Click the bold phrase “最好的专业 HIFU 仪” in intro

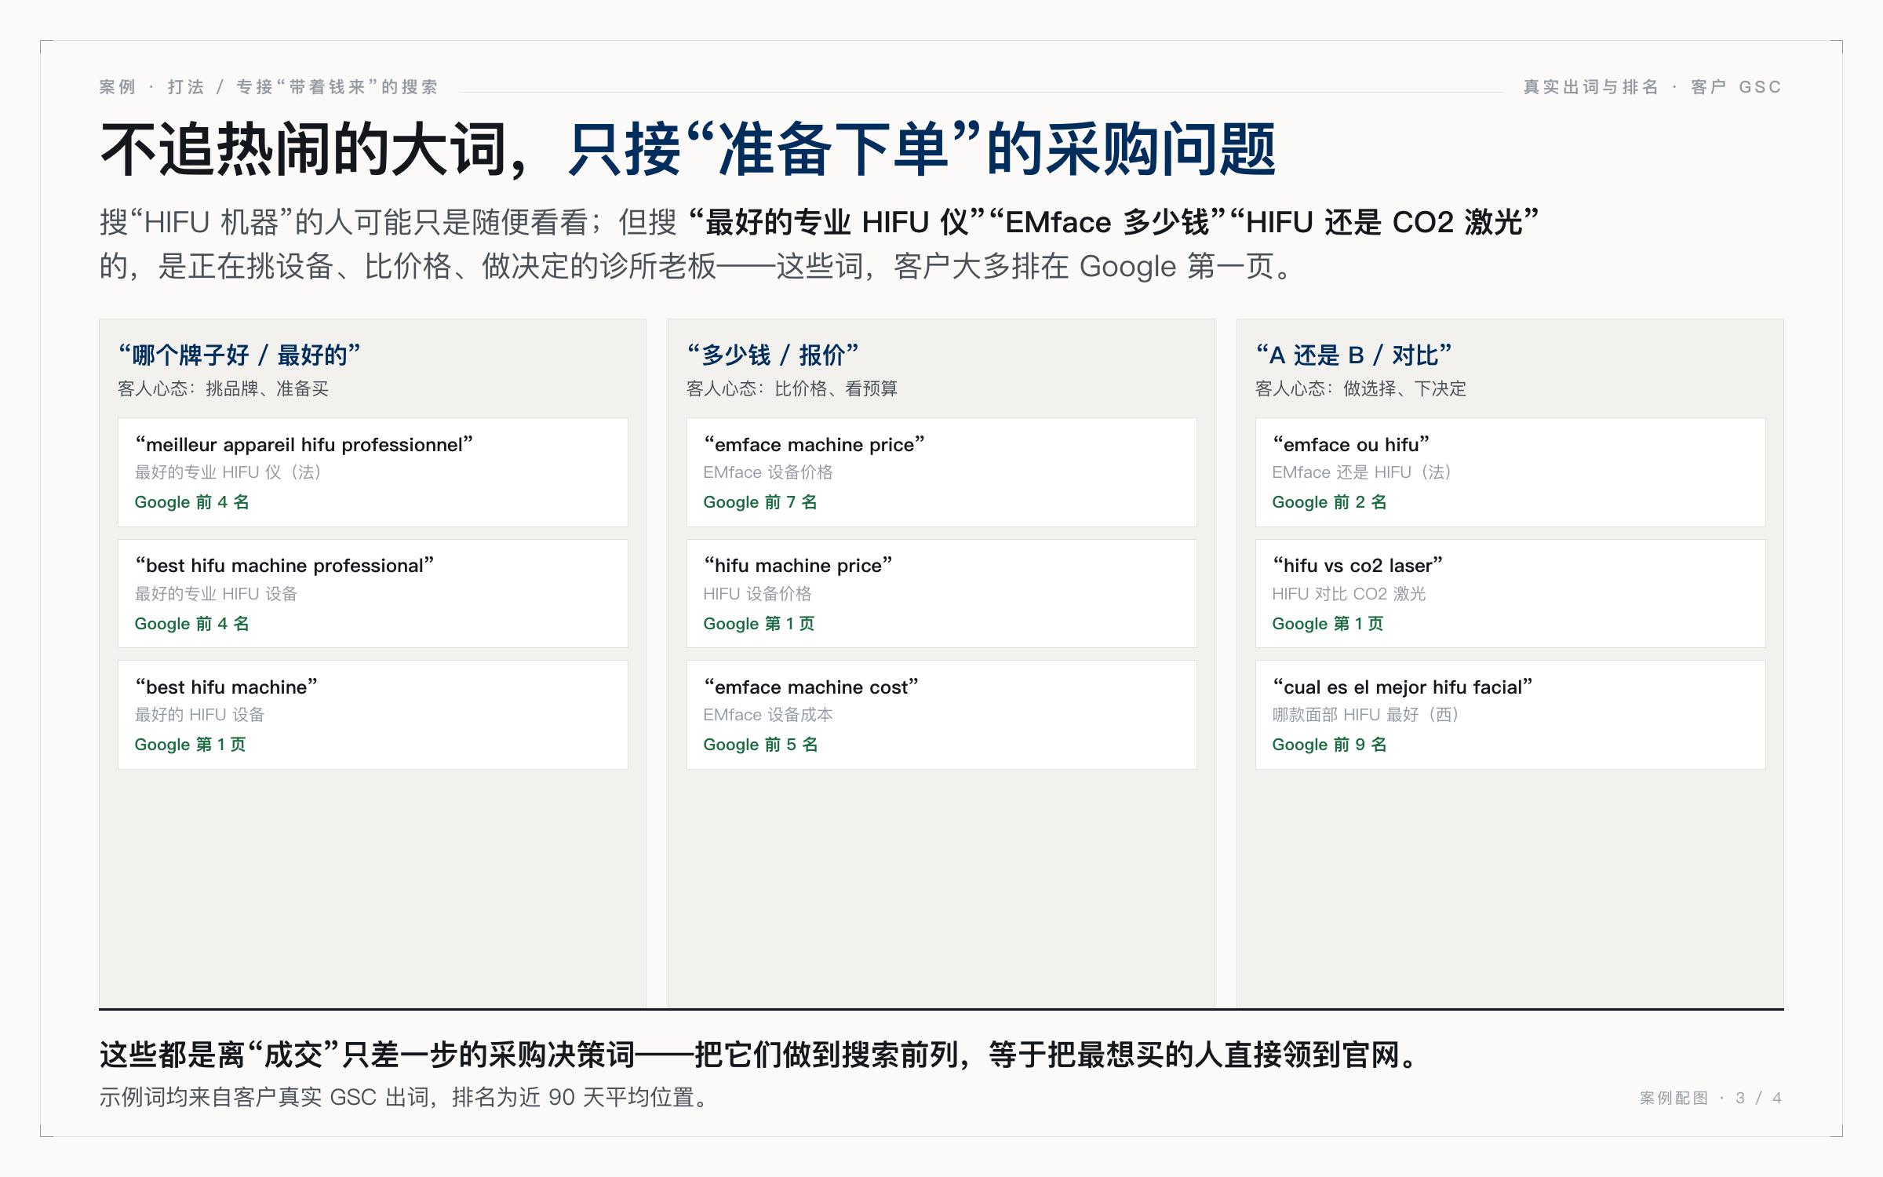pyautogui.click(x=837, y=222)
